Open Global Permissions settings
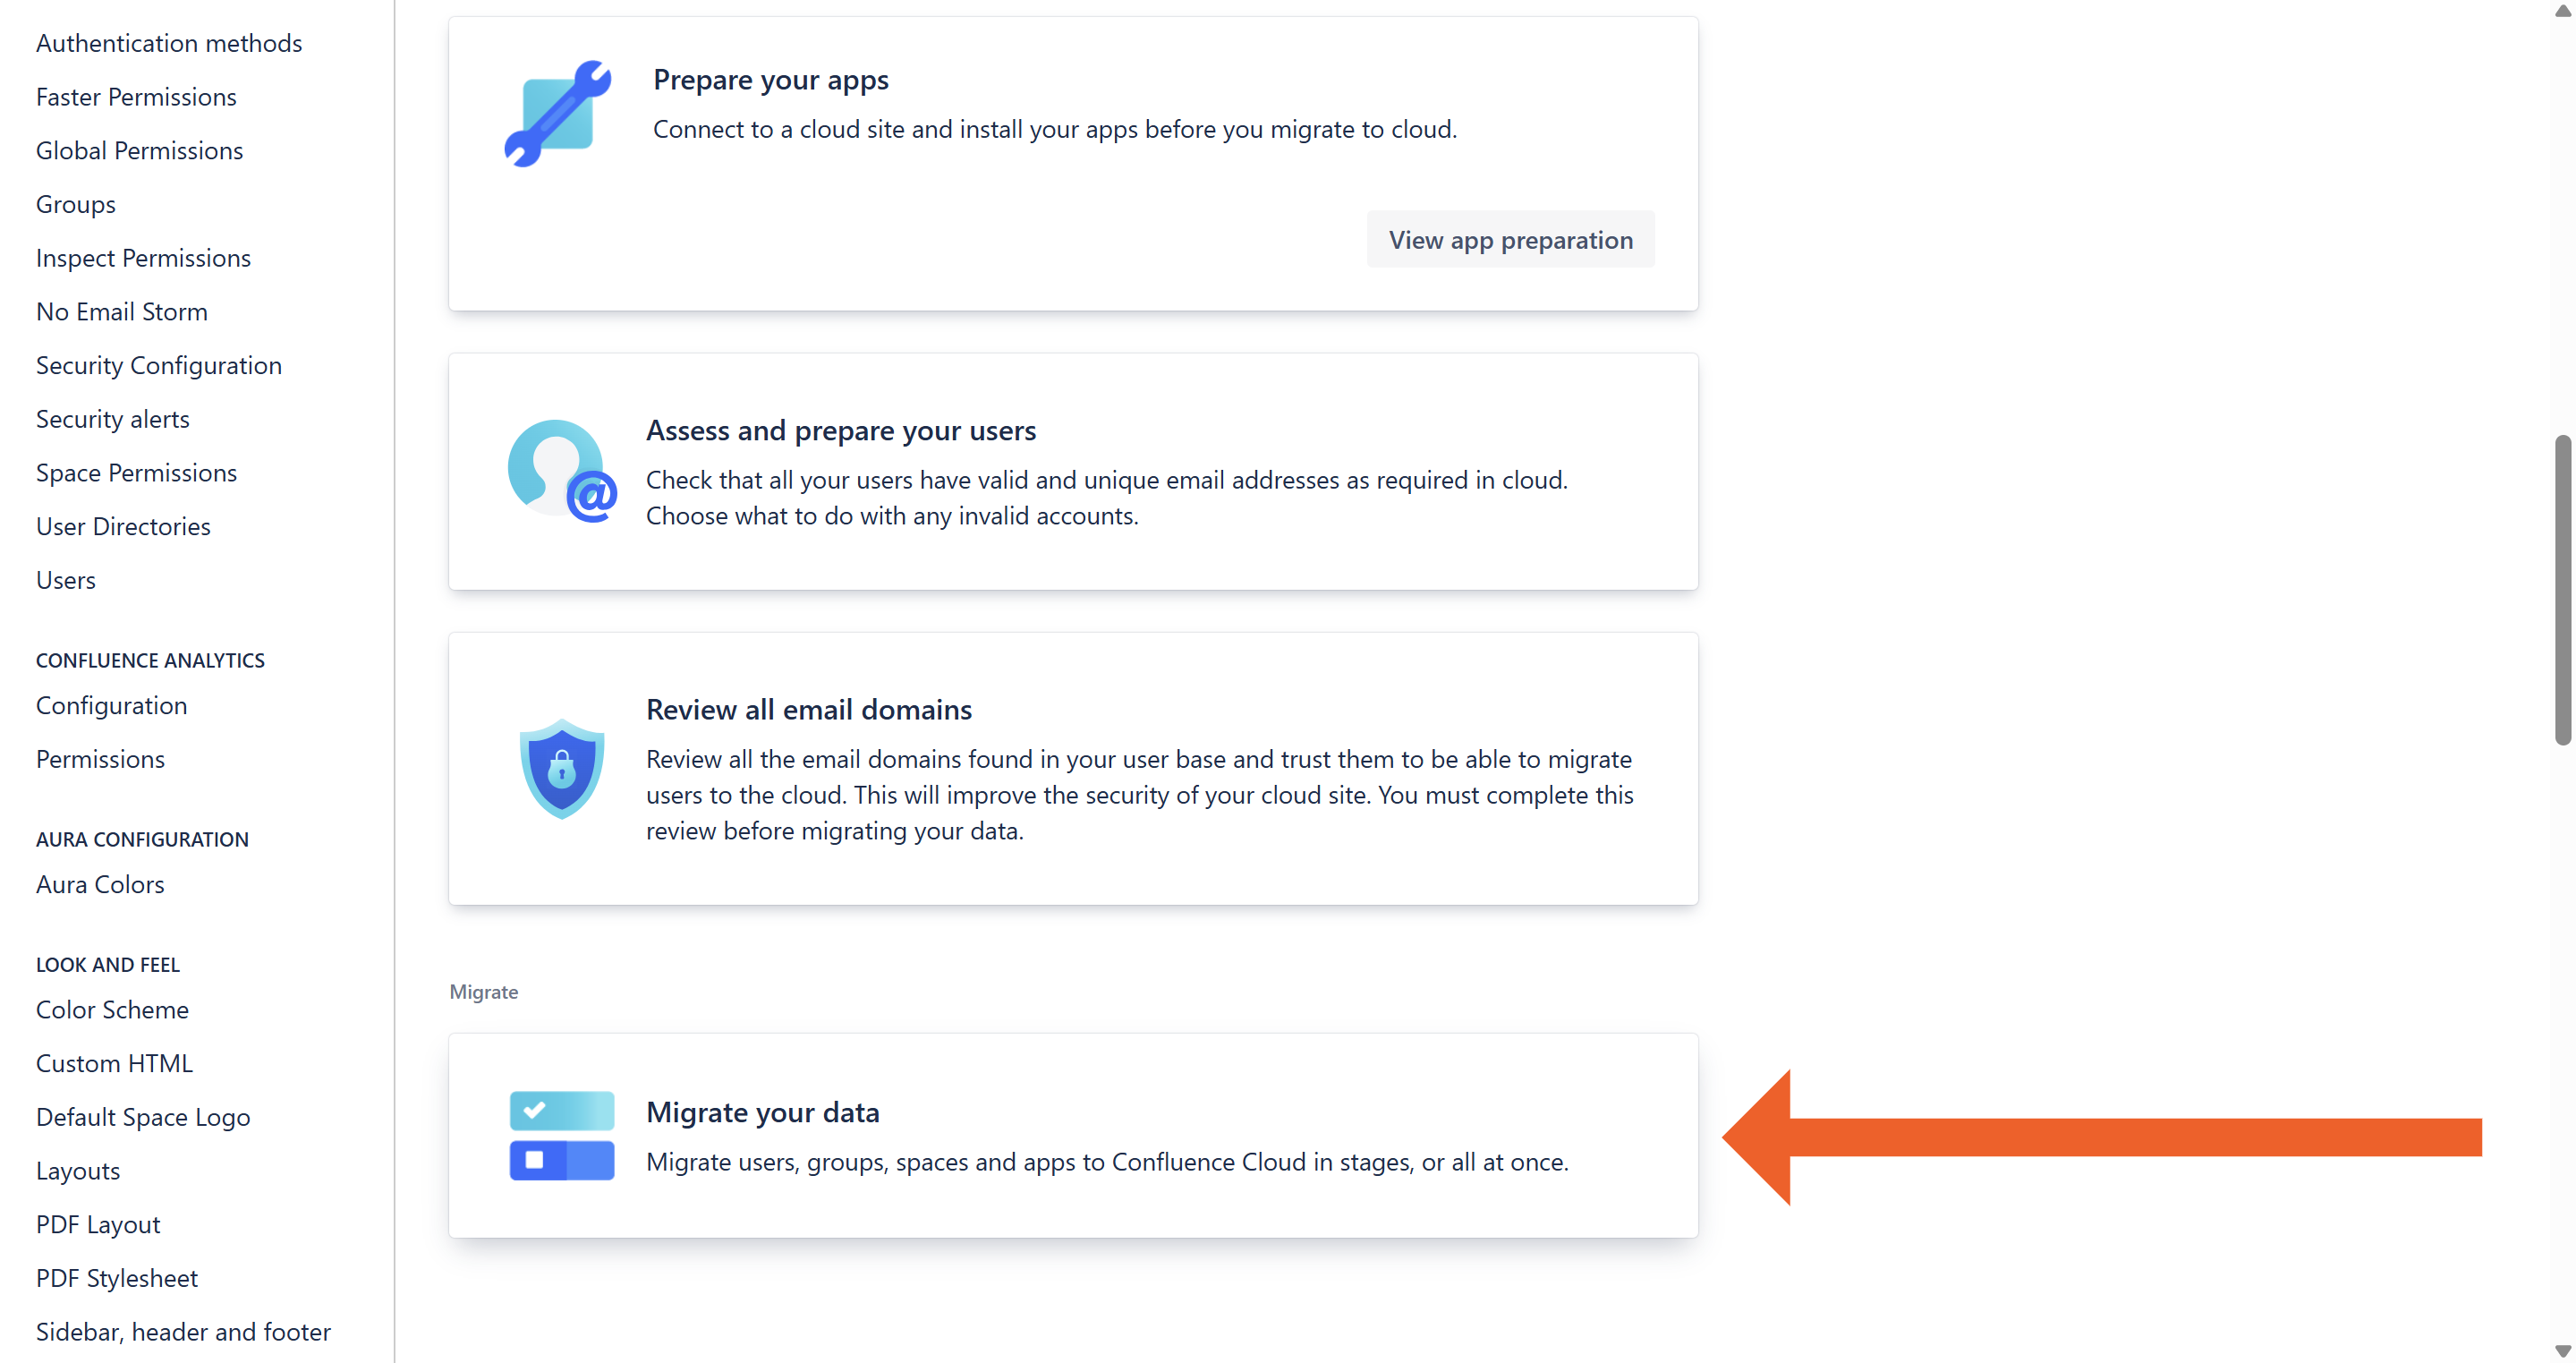The height and width of the screenshot is (1363, 2576). [x=139, y=150]
